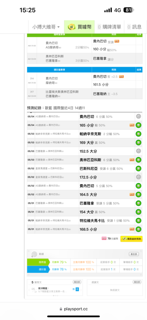Click the target icon beside 戰績
The height and width of the screenshot is (320, 147).
[x=34, y=254]
